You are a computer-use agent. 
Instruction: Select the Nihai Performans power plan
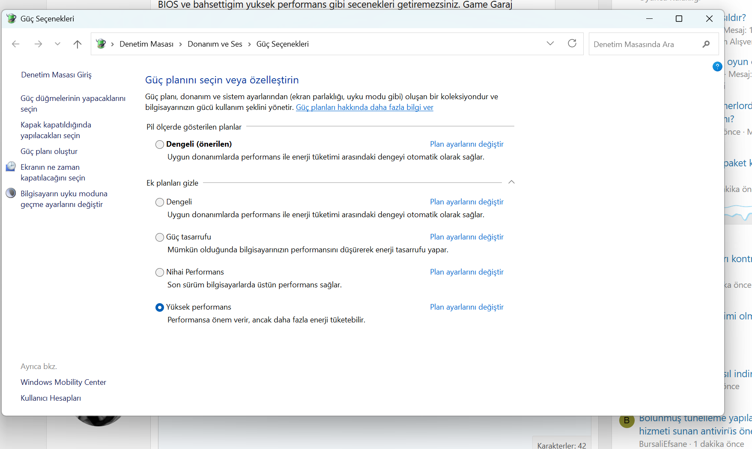tap(160, 272)
